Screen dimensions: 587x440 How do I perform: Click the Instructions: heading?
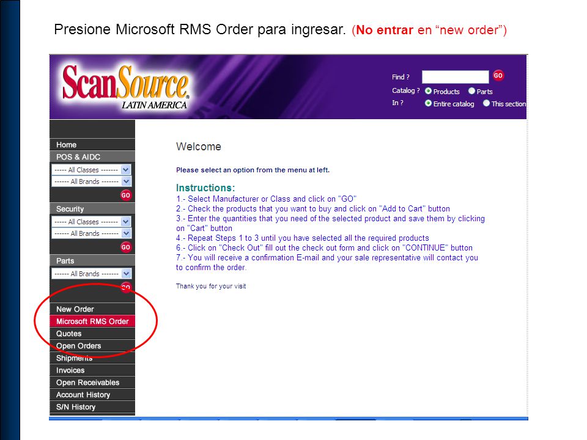pyautogui.click(x=205, y=188)
